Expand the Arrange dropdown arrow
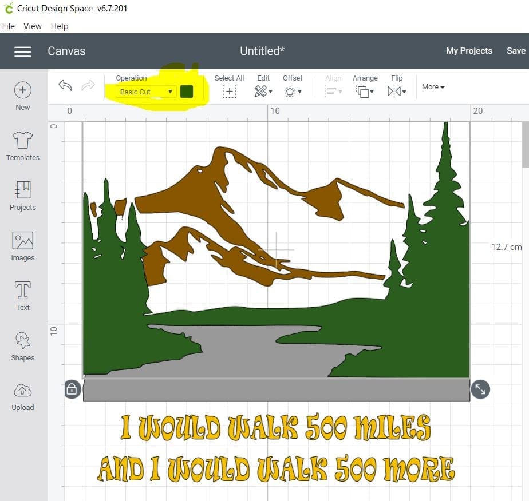 [372, 91]
